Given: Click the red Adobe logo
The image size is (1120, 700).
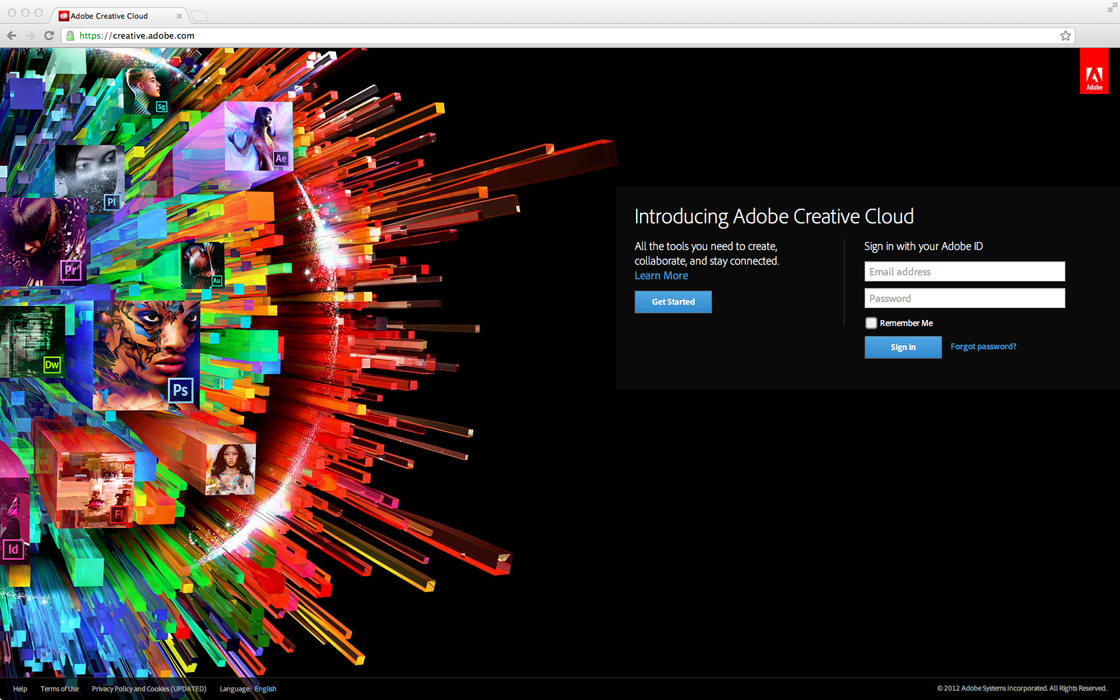Looking at the screenshot, I should click(x=1094, y=71).
